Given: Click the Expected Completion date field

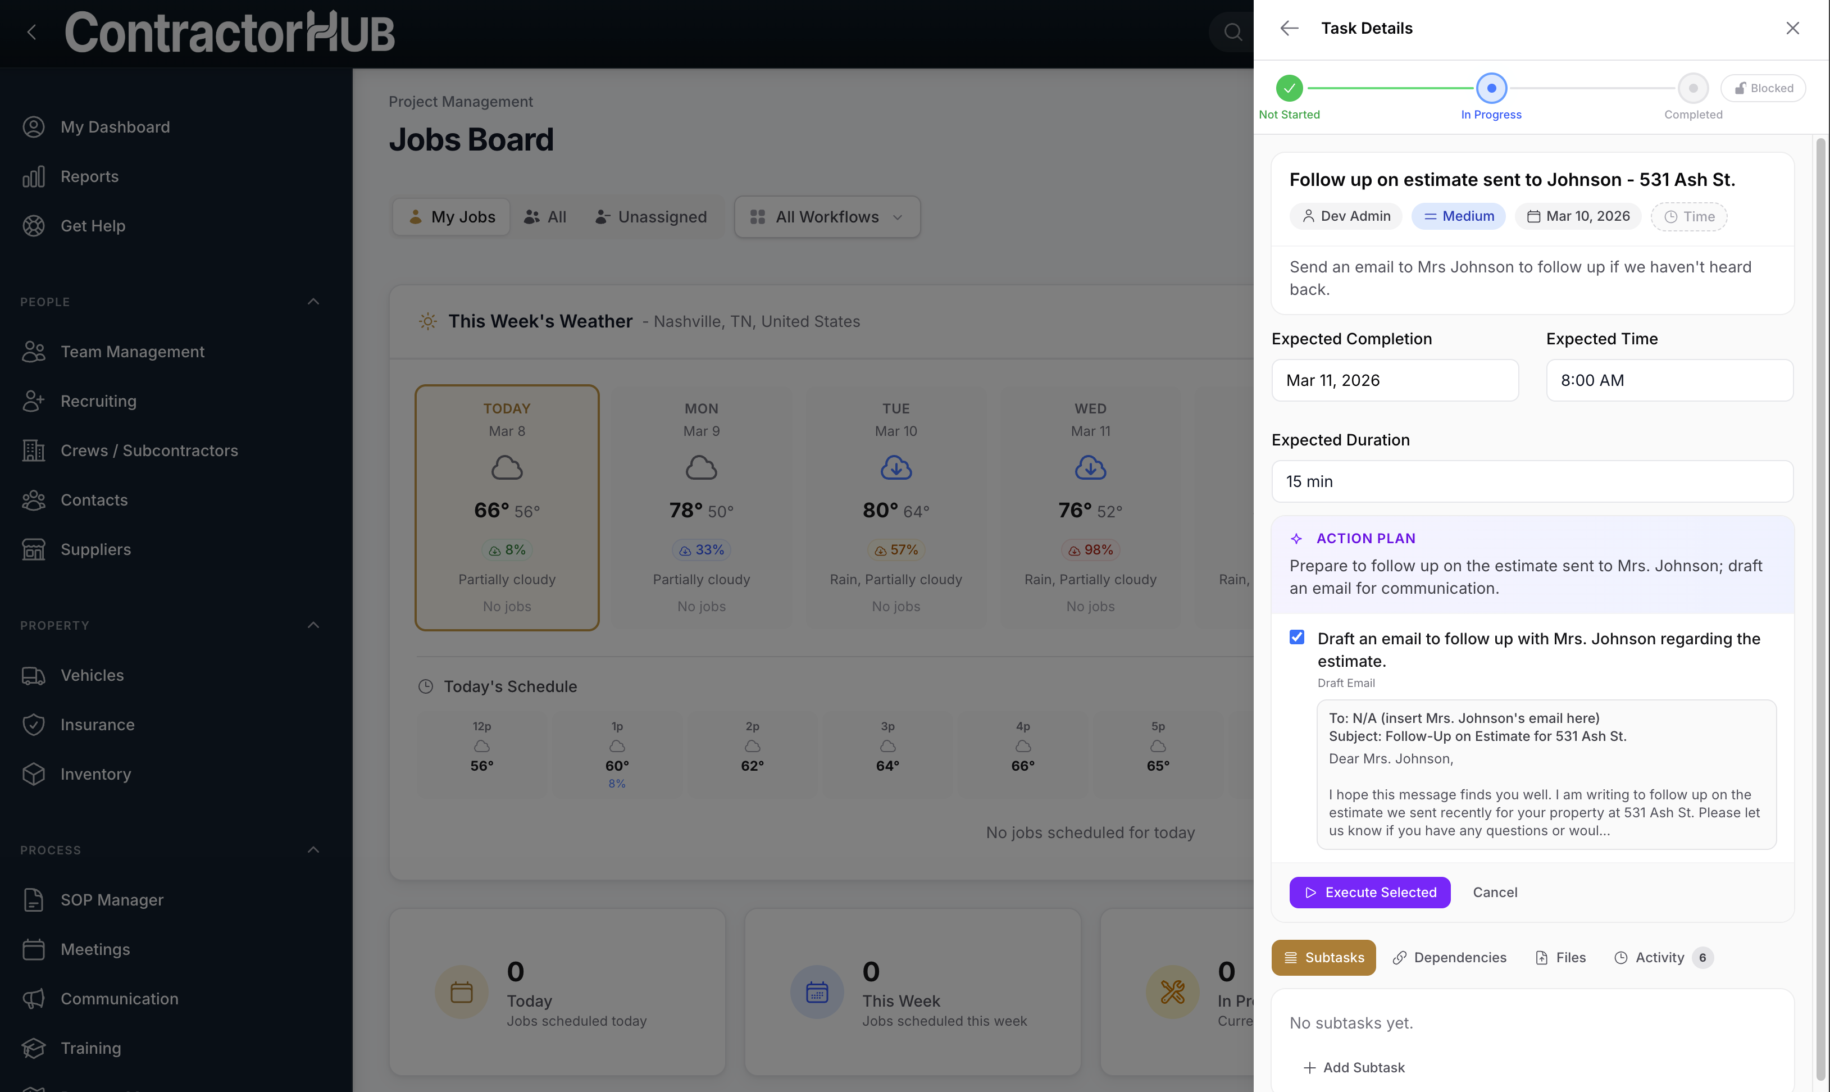Looking at the screenshot, I should pos(1394,380).
